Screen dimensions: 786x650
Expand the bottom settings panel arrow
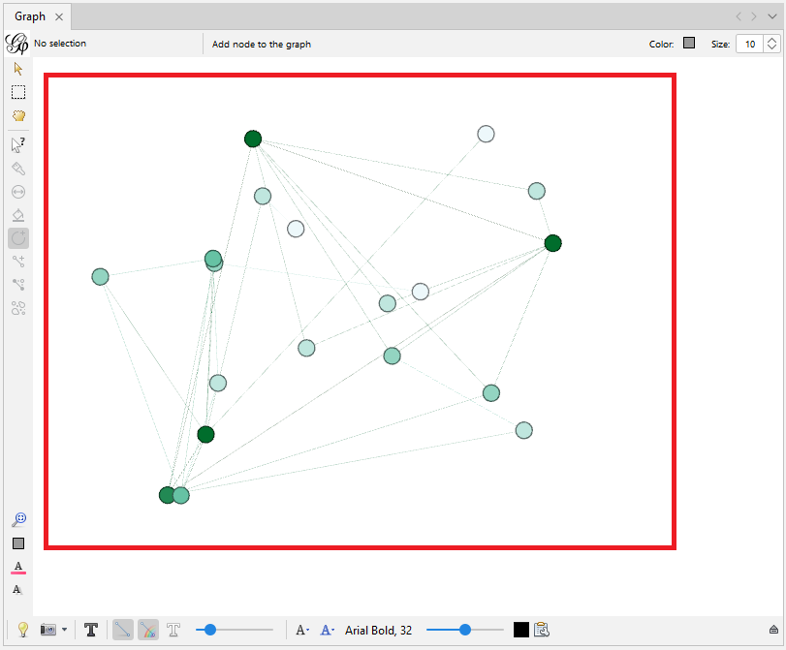(x=773, y=630)
